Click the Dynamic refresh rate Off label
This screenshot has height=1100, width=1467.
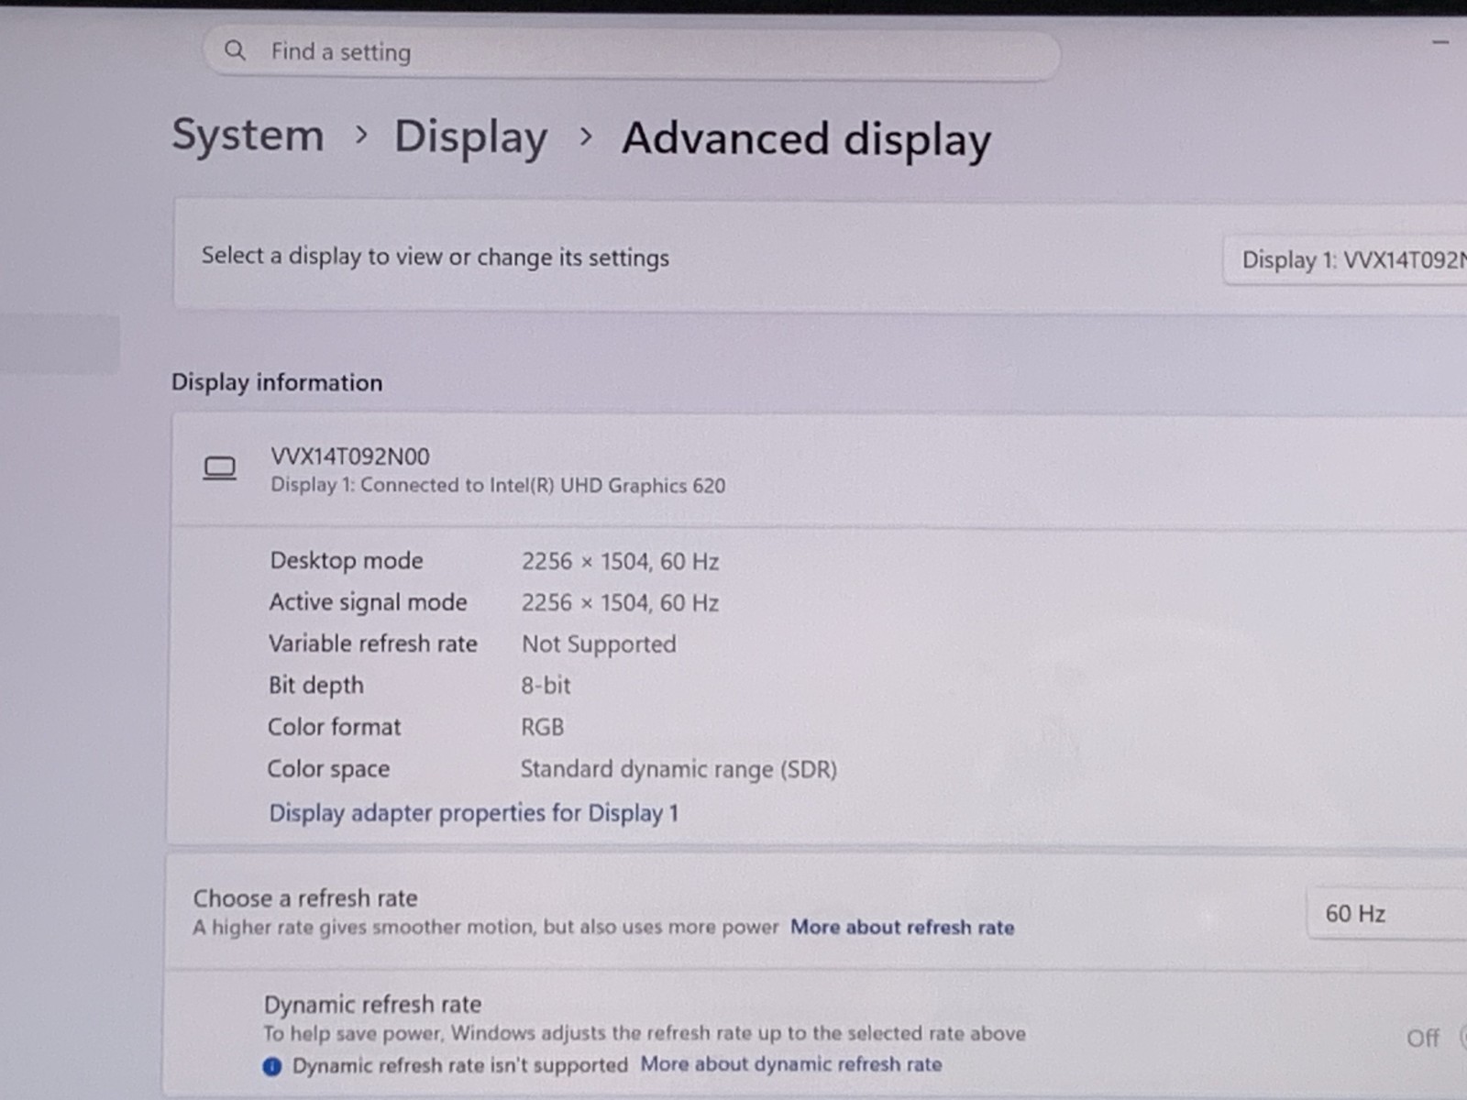(1423, 1039)
